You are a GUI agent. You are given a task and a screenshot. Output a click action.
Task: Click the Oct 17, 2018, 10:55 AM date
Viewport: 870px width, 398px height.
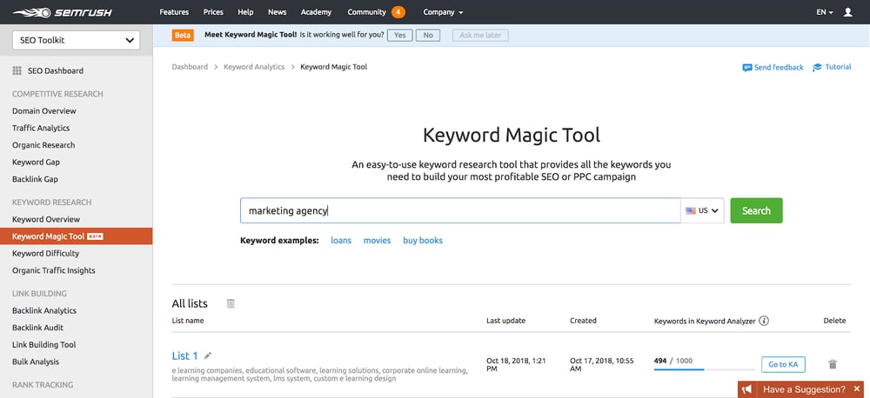601,364
